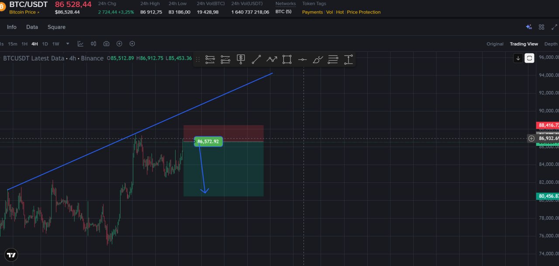Select the brush drawing tool
The height and width of the screenshot is (266, 559).
point(318,60)
